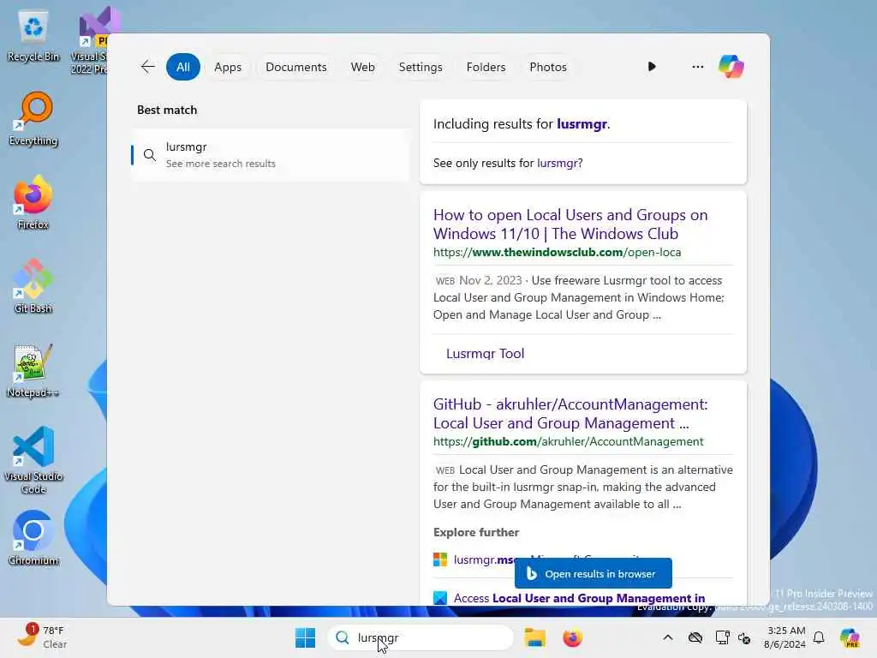
Task: Open the weather widget showing 78°F Clear
Action: pos(42,637)
